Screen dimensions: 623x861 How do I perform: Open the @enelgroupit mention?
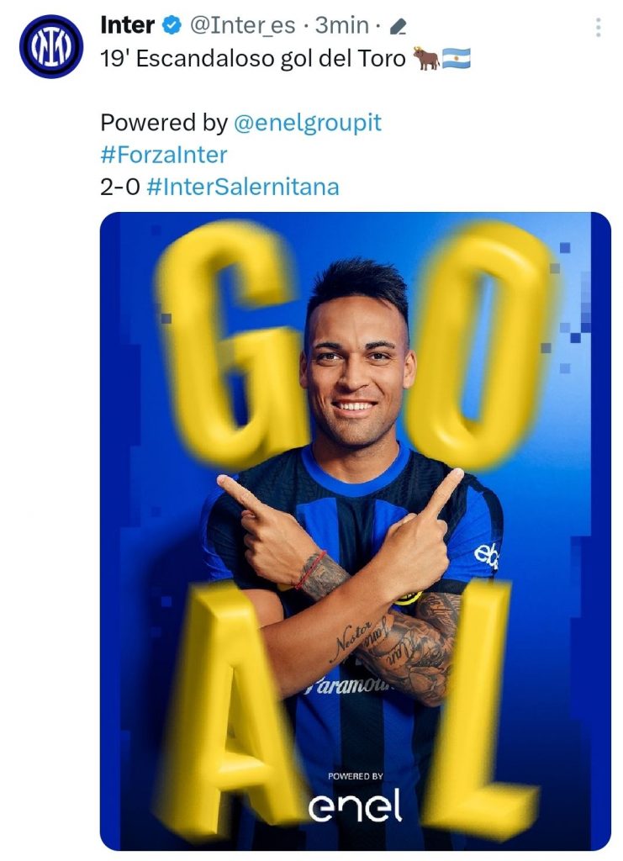[x=307, y=123]
